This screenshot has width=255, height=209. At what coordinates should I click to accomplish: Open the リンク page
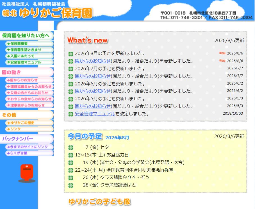(29, 129)
